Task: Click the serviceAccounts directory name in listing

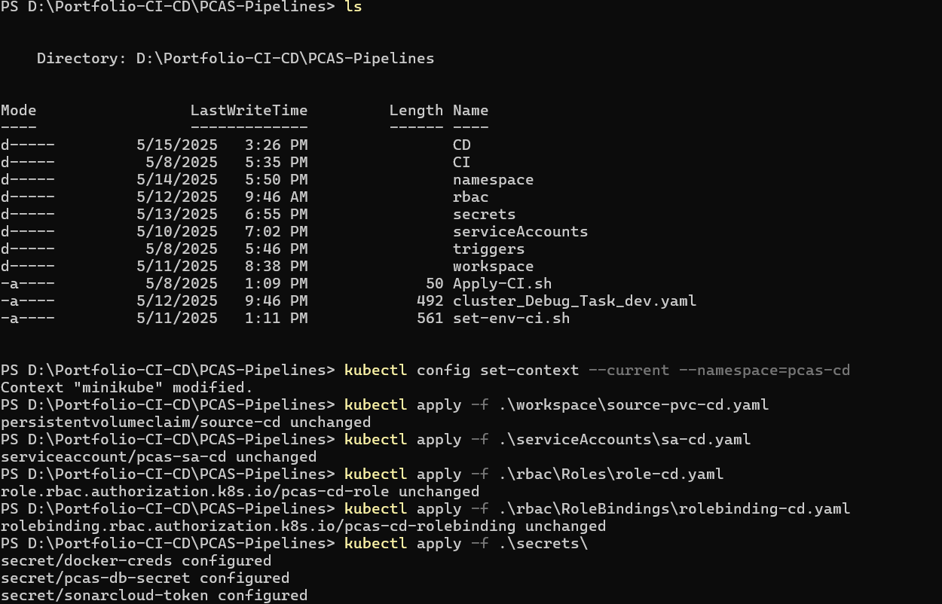Action: click(x=520, y=231)
